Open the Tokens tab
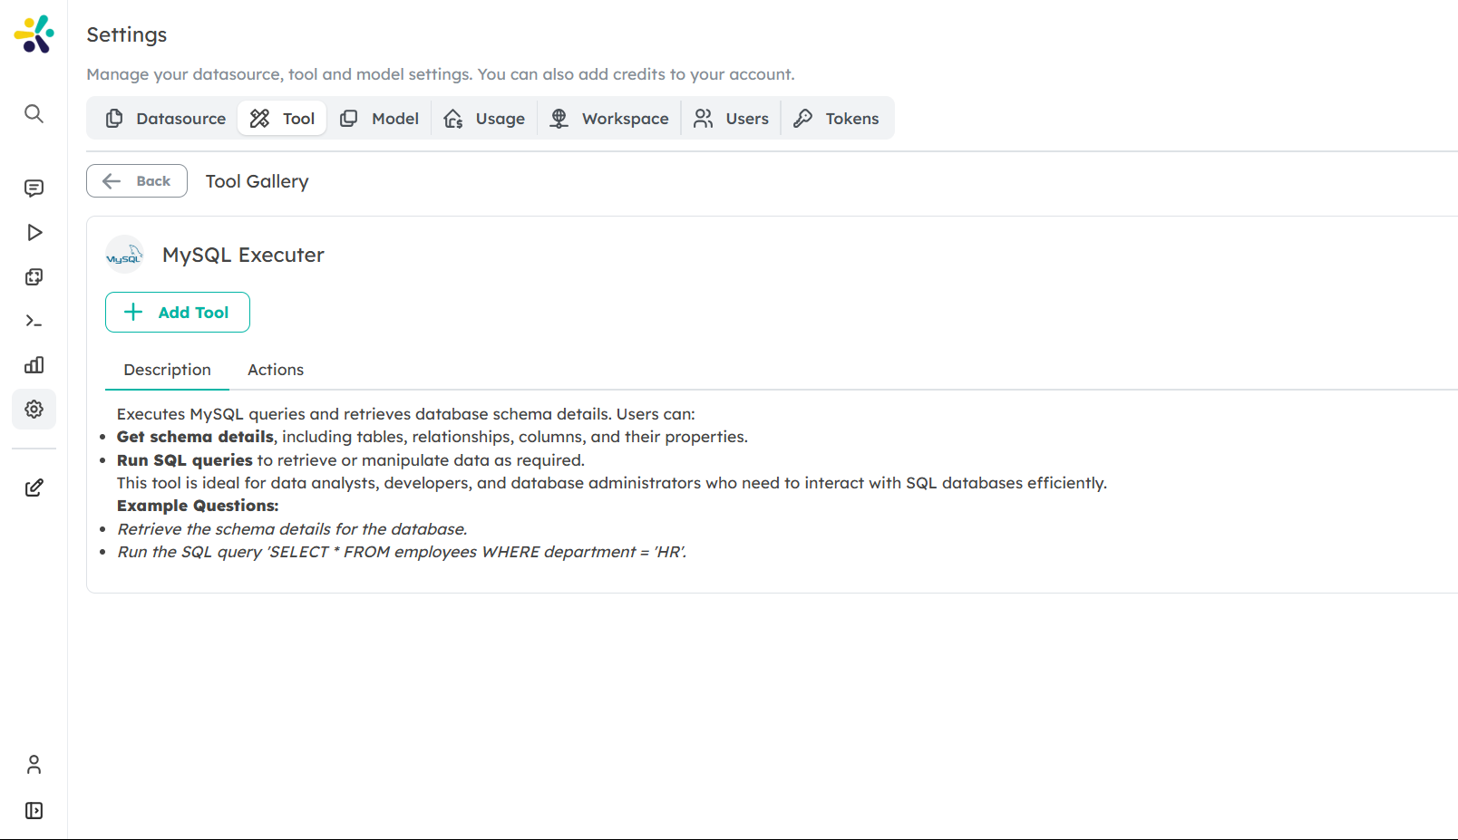 coord(837,118)
